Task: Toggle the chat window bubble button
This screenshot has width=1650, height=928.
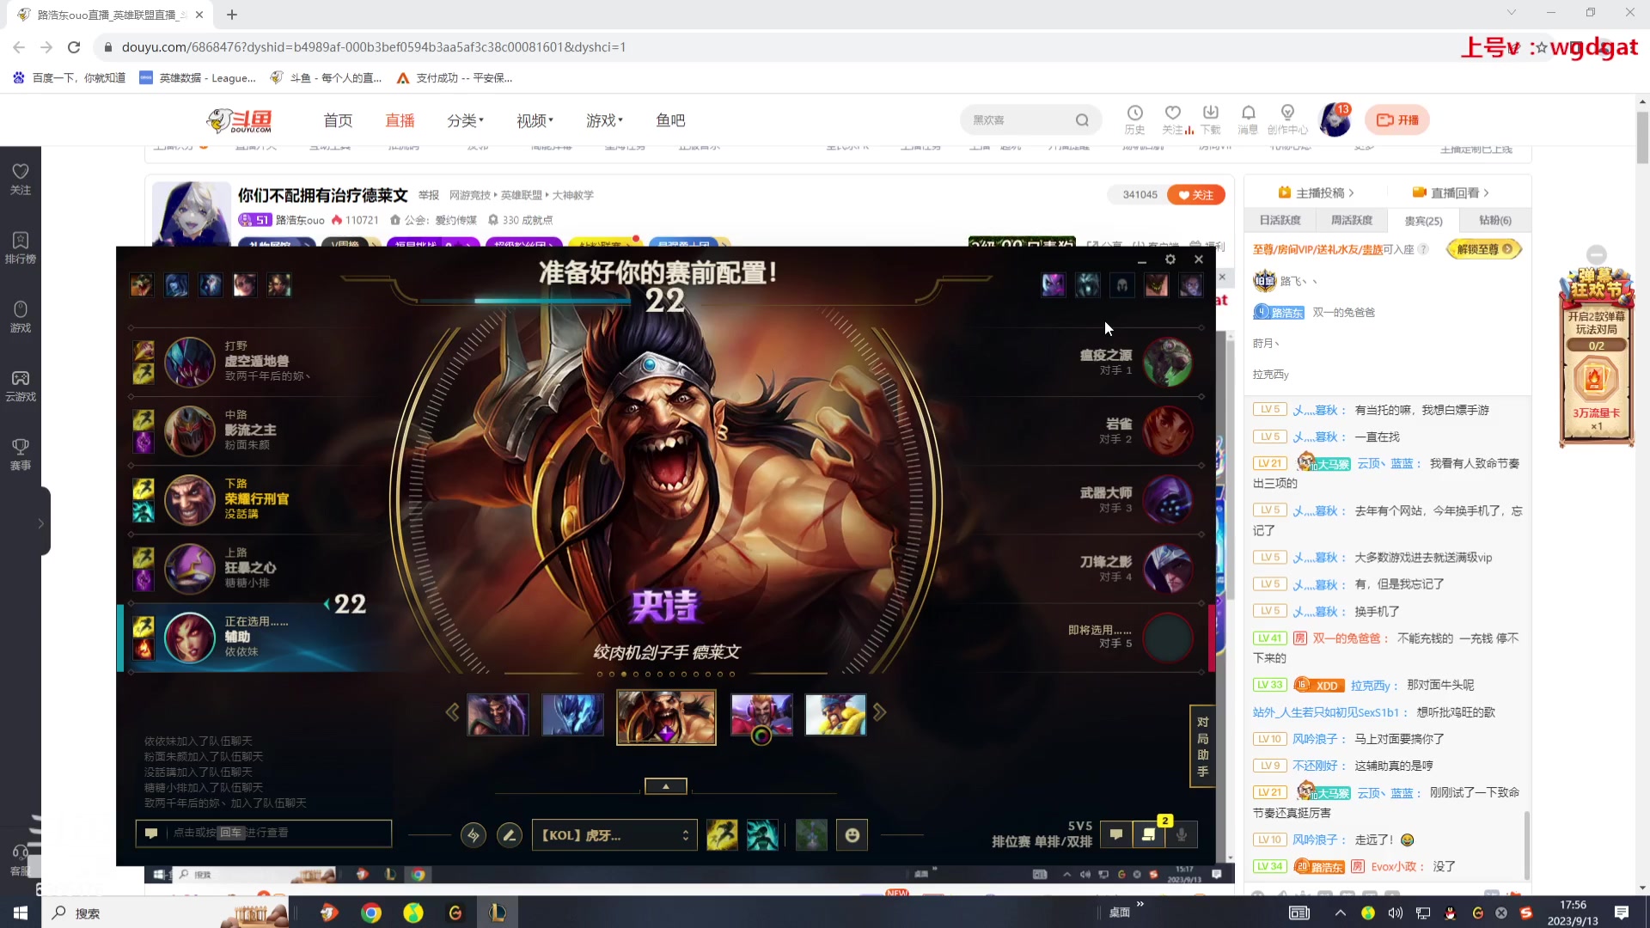Action: pyautogui.click(x=1115, y=834)
